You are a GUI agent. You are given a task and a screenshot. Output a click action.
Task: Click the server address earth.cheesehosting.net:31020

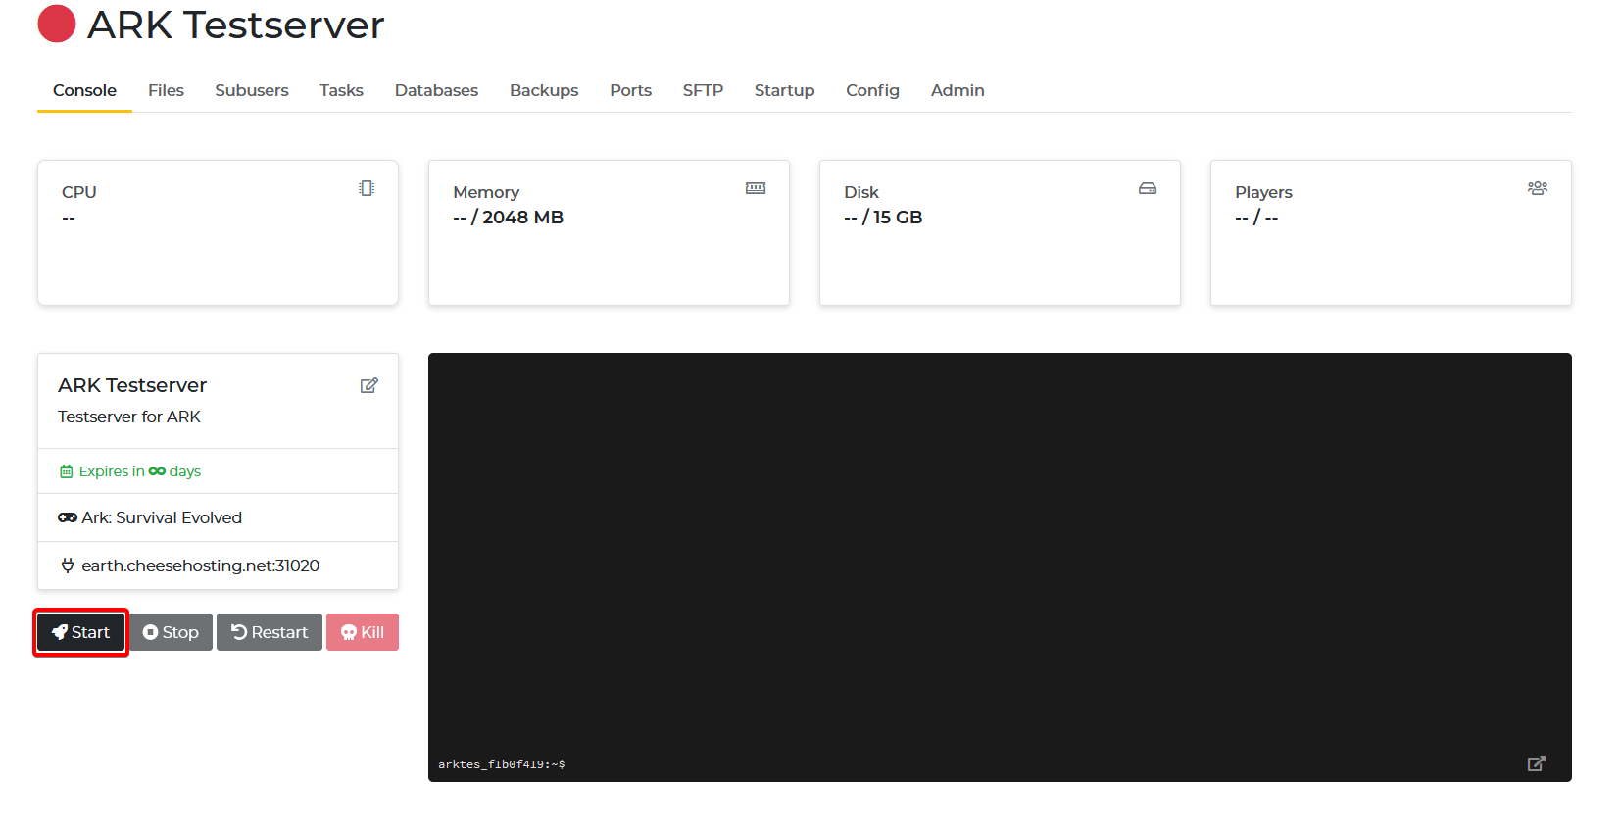[x=200, y=565]
